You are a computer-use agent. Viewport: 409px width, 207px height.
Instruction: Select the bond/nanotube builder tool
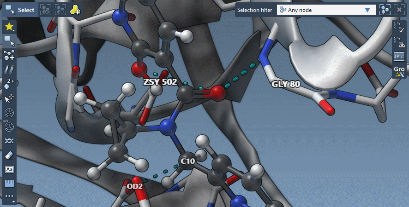[x=9, y=70]
